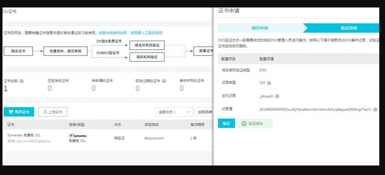Open the 全部品牌 dropdown
The image size is (385, 175).
pyautogui.click(x=204, y=112)
